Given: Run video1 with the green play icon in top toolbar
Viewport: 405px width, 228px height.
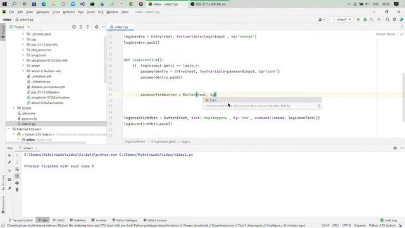Looking at the screenshot, I should 358,20.
